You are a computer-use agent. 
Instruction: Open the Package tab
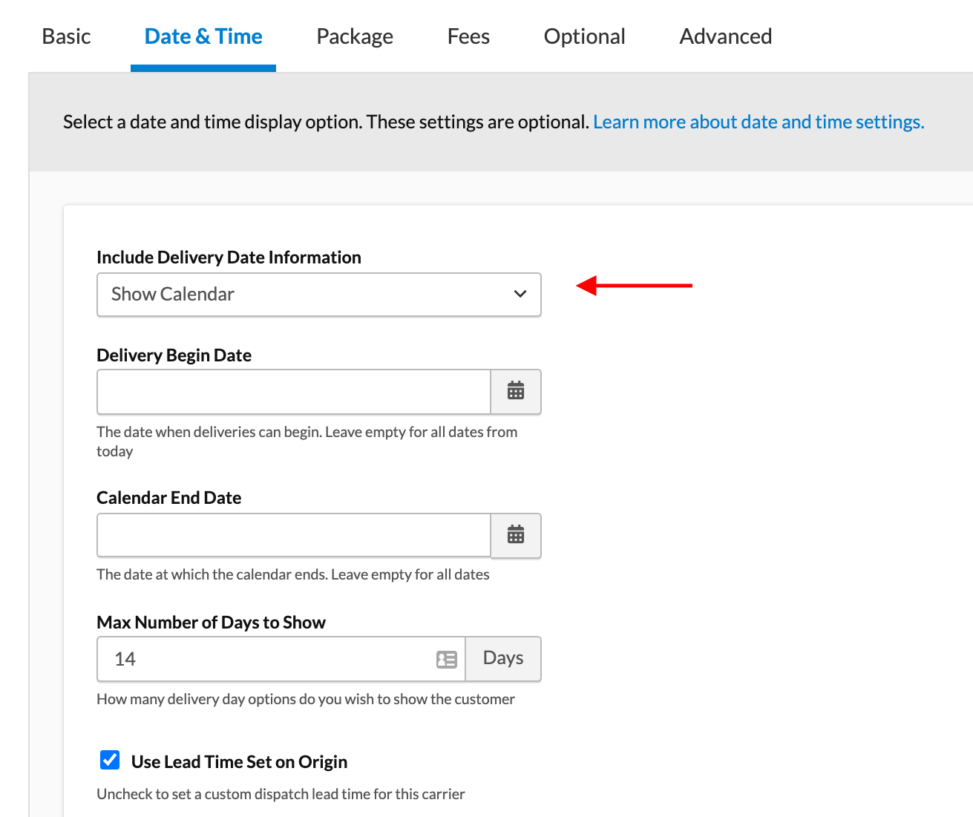[x=355, y=36]
